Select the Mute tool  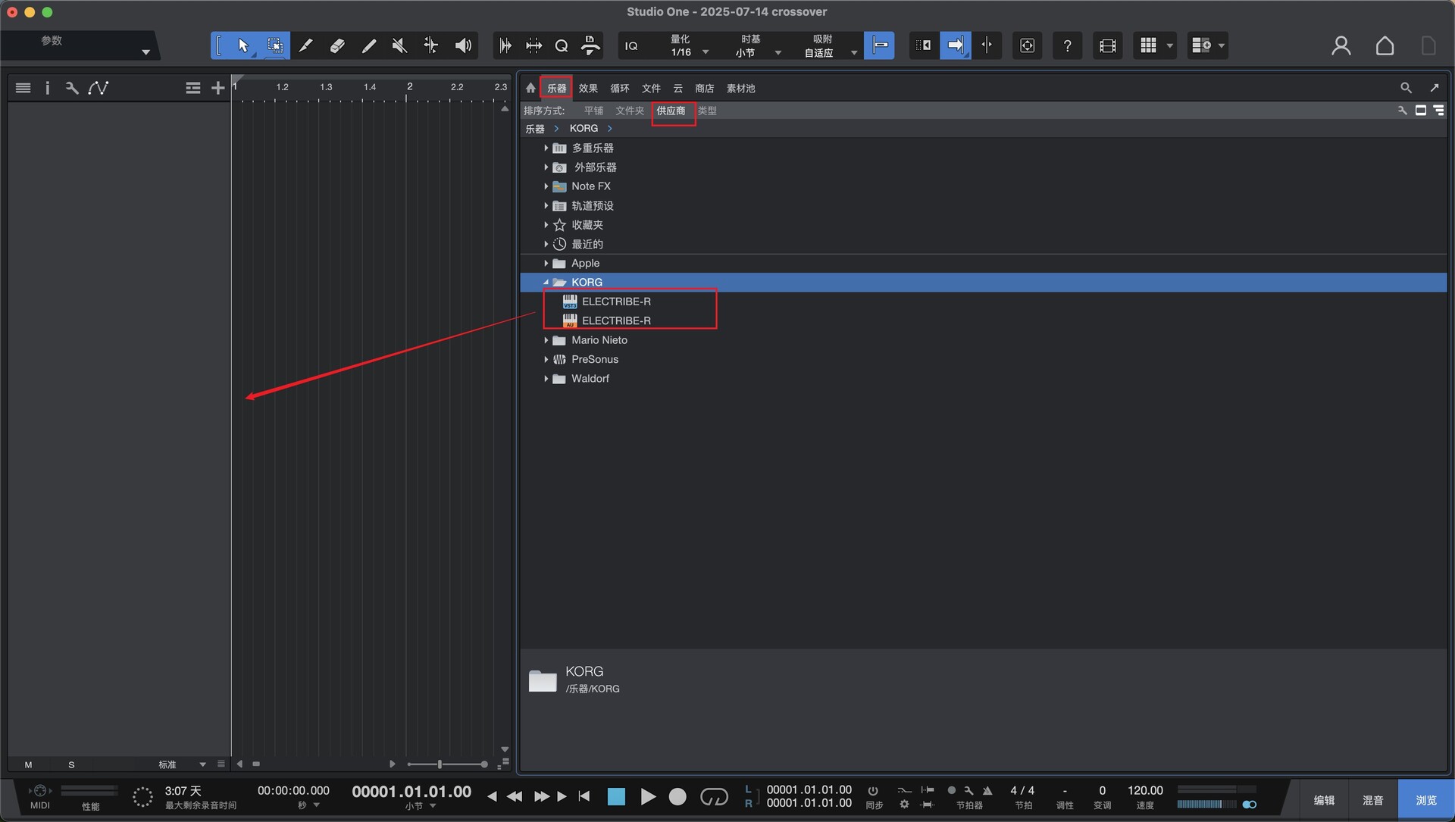[x=399, y=46]
